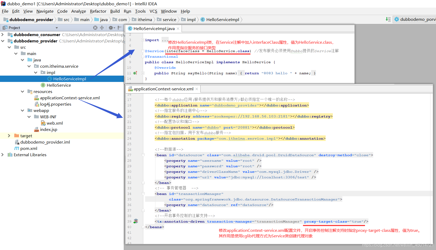
Task: Click dubbo:annotation package line
Action: pyautogui.click(x=240, y=138)
